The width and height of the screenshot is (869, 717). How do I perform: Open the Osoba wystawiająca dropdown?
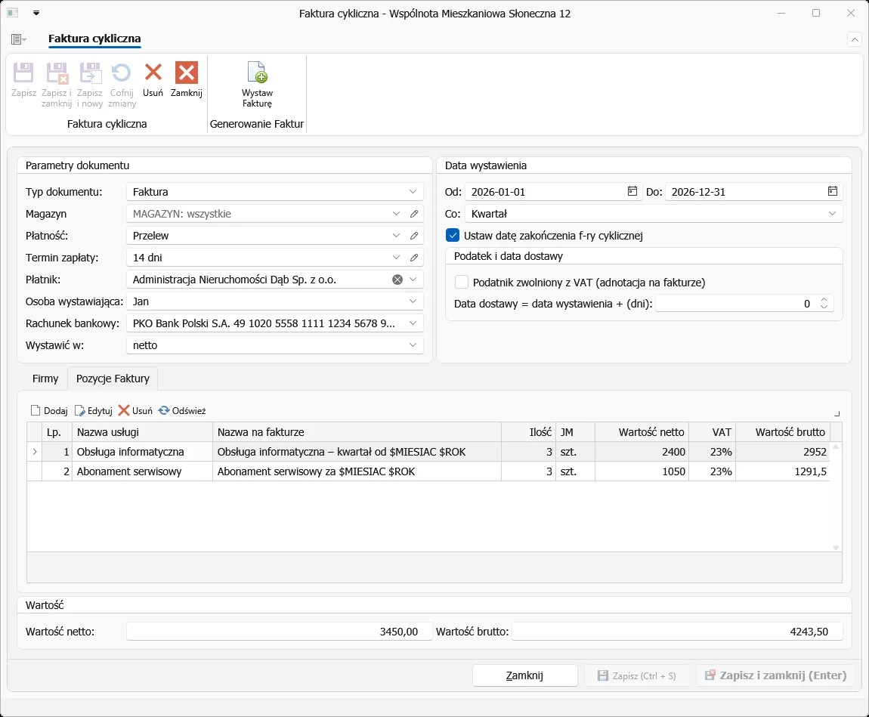413,301
